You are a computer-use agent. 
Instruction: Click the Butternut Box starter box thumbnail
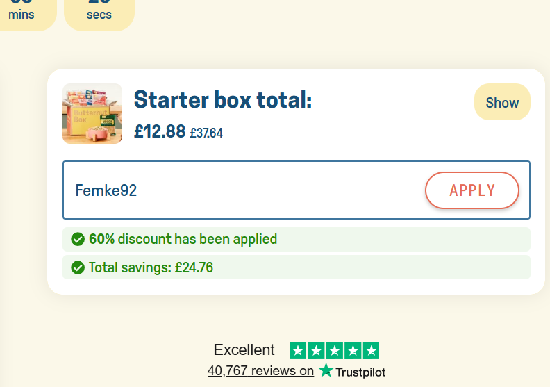coord(92,114)
